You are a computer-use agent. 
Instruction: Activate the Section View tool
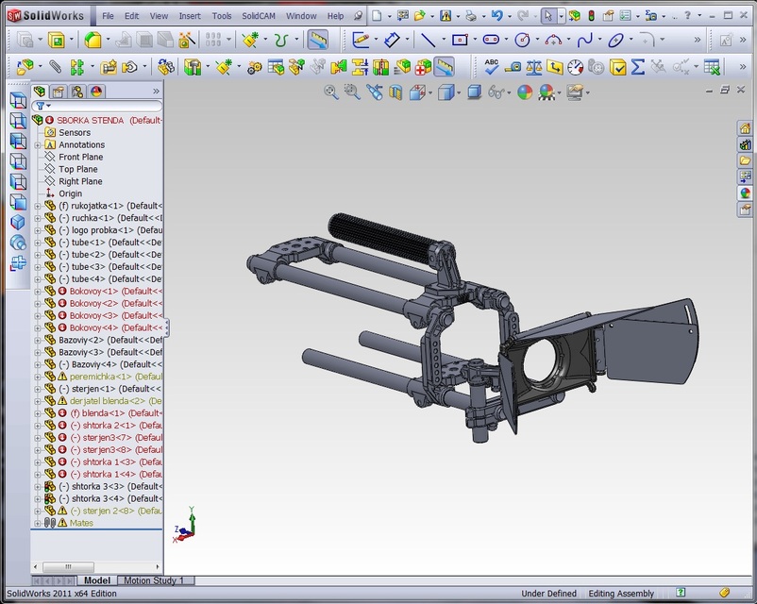click(x=394, y=92)
